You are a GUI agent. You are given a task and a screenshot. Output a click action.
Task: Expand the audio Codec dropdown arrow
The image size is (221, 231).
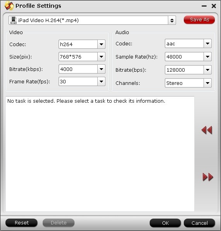(x=207, y=43)
